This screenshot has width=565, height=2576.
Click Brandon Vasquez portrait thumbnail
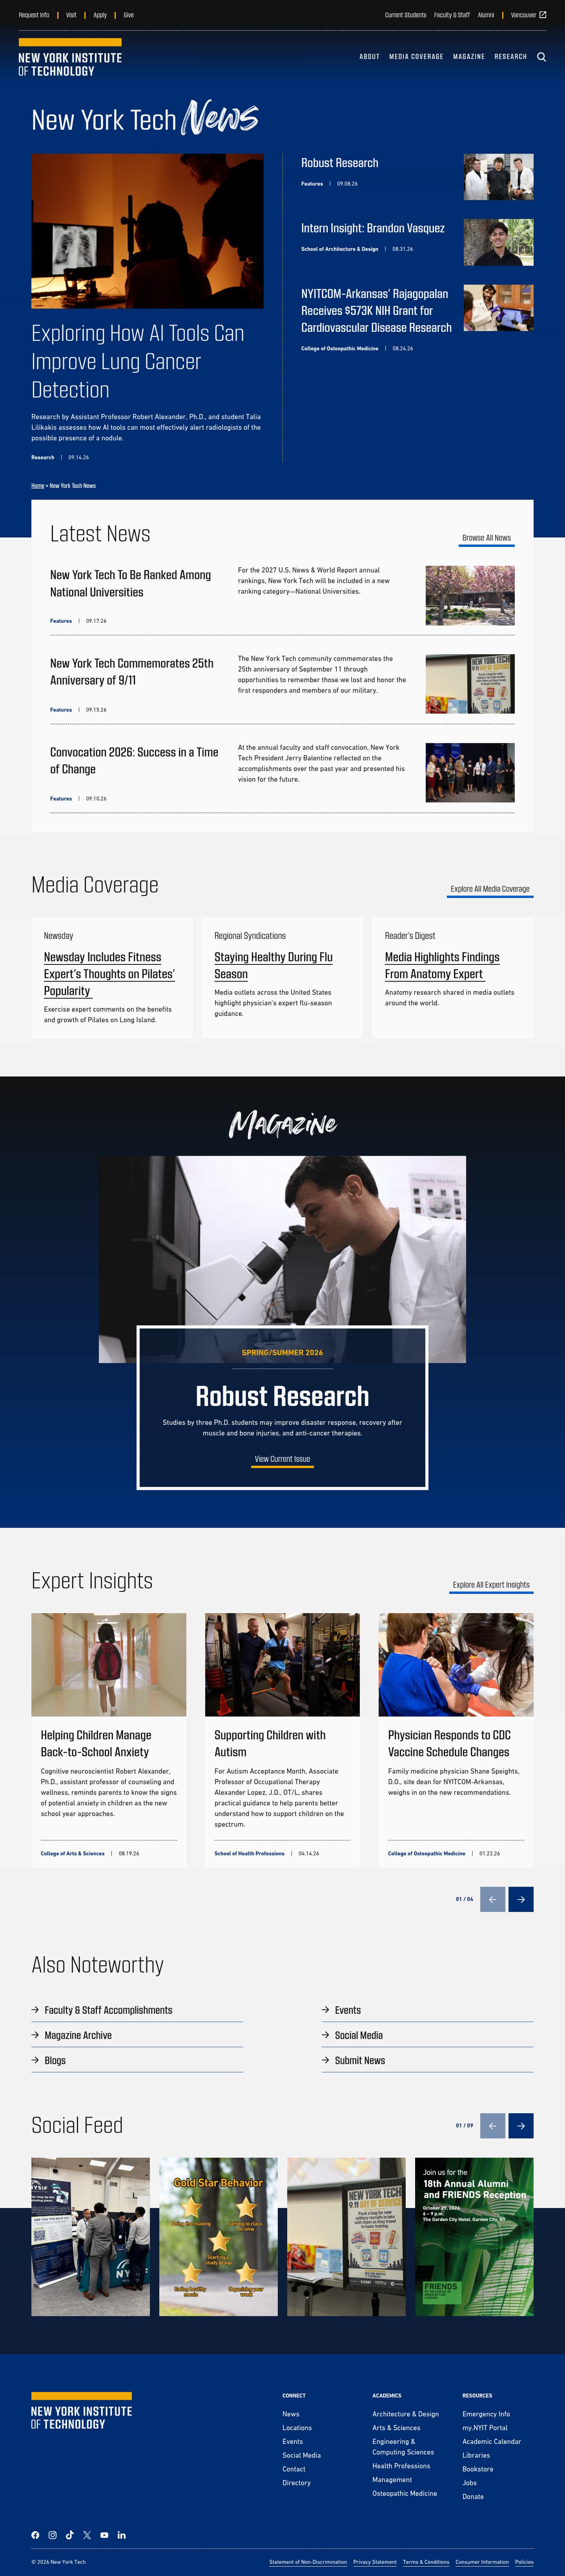point(498,242)
